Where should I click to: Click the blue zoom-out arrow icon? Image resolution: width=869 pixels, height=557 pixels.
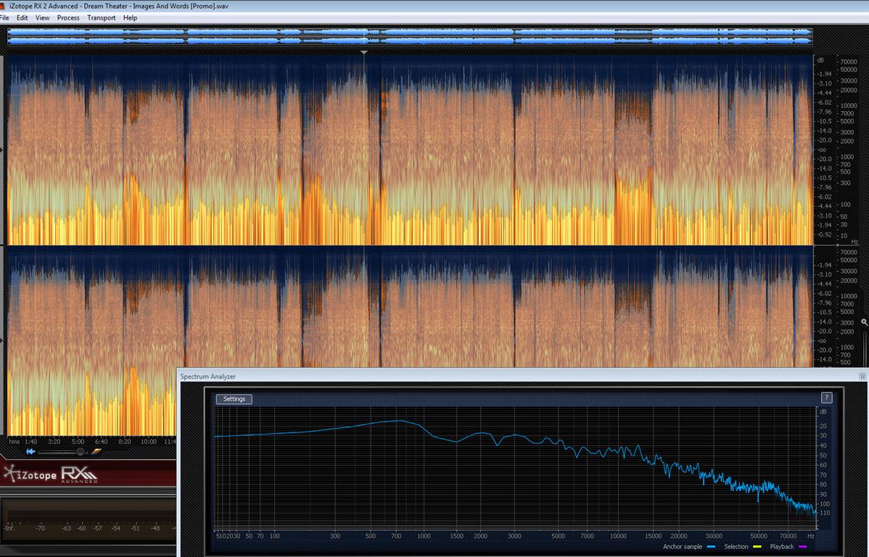(31, 452)
